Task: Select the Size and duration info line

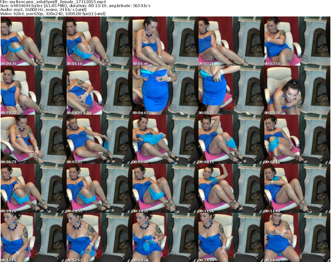Action: tap(75, 6)
